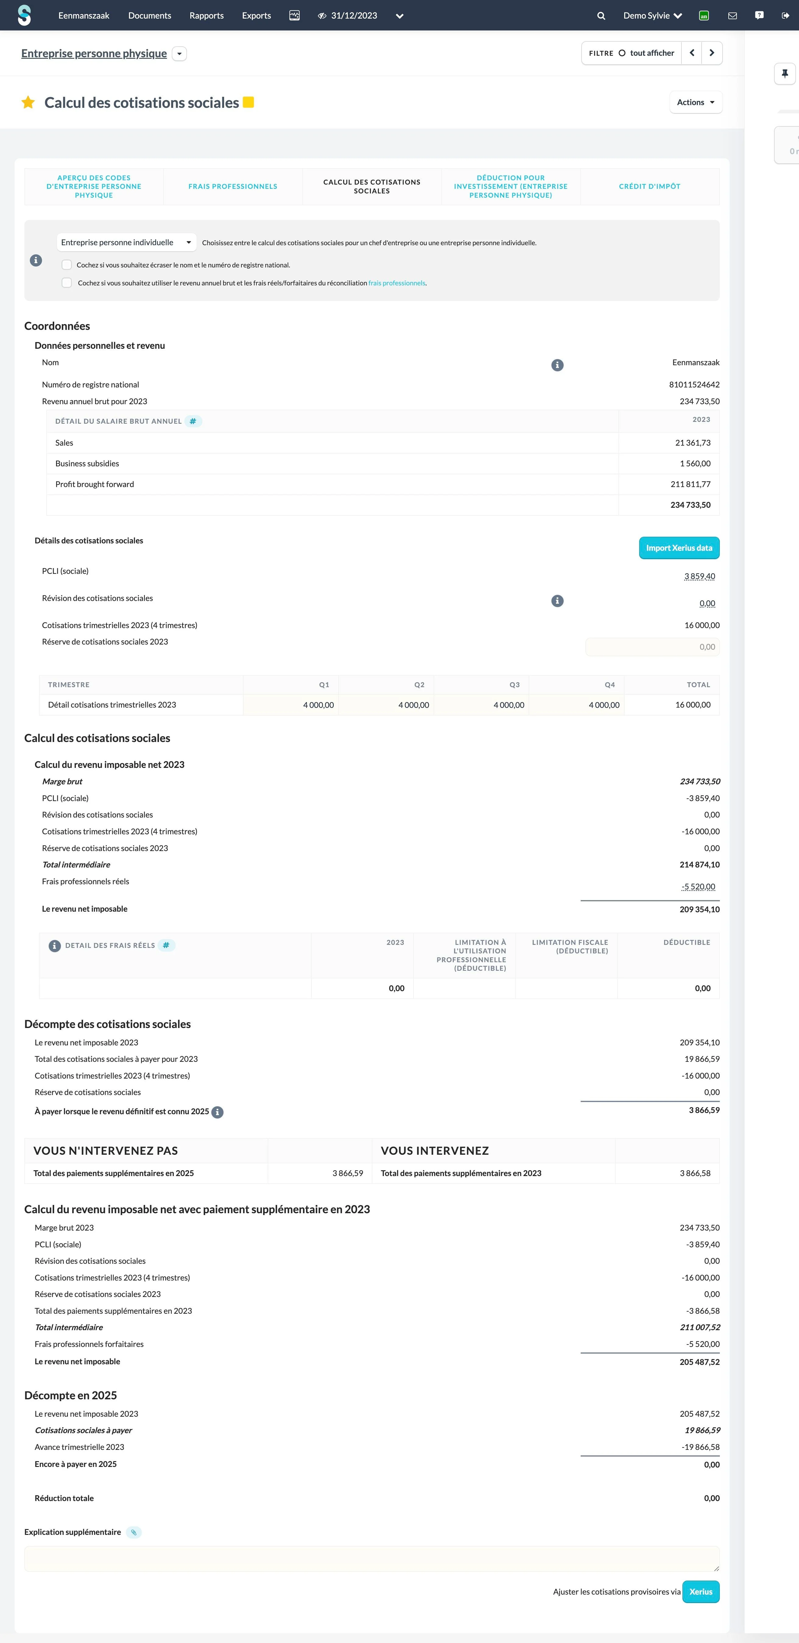Click 'Encore à payer en 2025' label
Image resolution: width=799 pixels, height=1643 pixels.
75,1465
